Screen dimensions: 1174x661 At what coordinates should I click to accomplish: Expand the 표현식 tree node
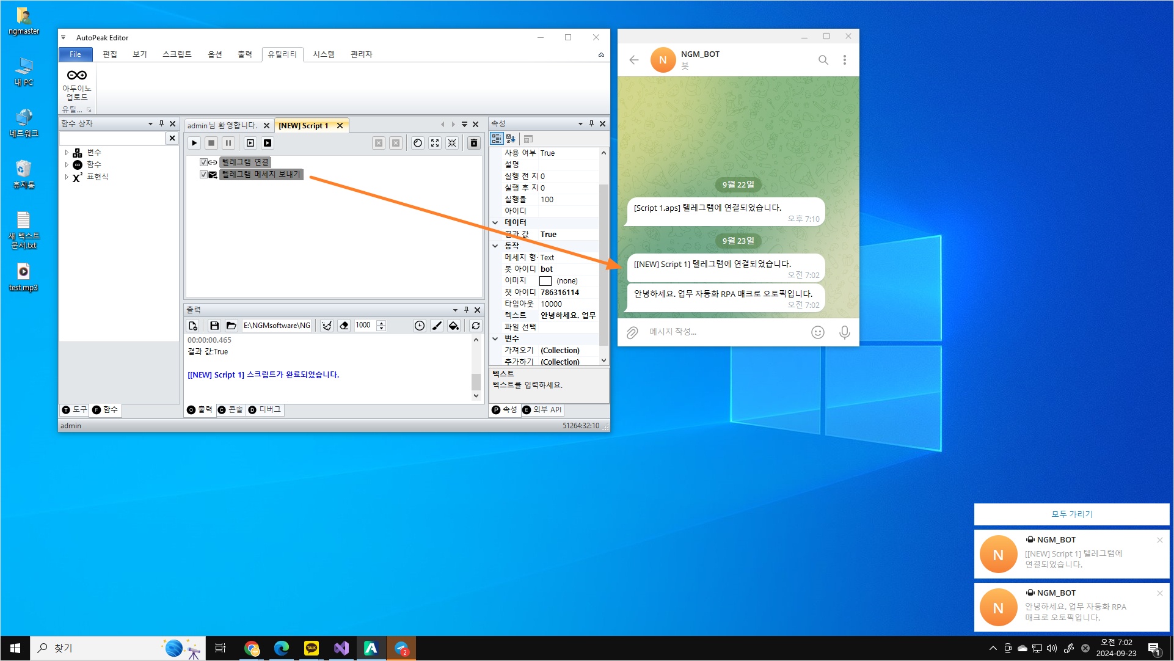coord(67,177)
